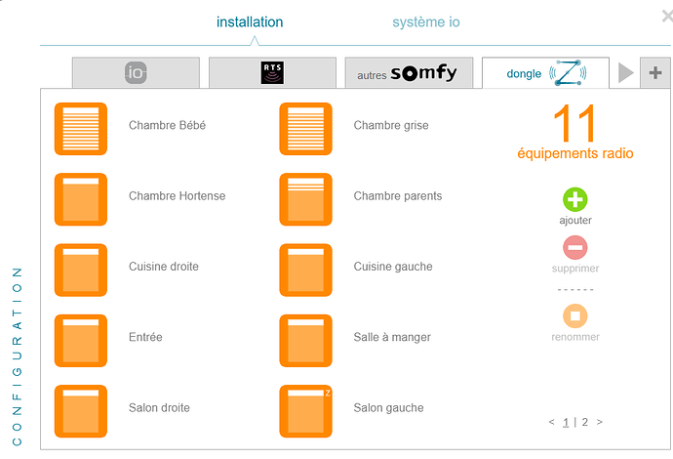Open the RTS protocol tab
The height and width of the screenshot is (459, 673).
point(272,72)
